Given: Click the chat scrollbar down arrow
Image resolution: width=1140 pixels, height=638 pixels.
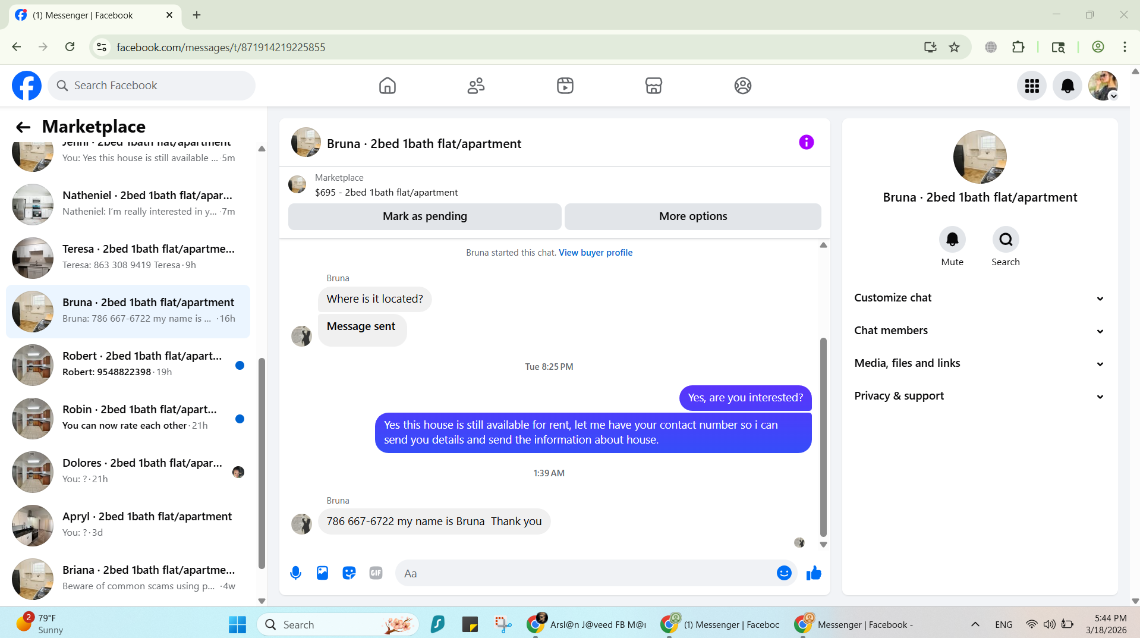Looking at the screenshot, I should point(823,545).
